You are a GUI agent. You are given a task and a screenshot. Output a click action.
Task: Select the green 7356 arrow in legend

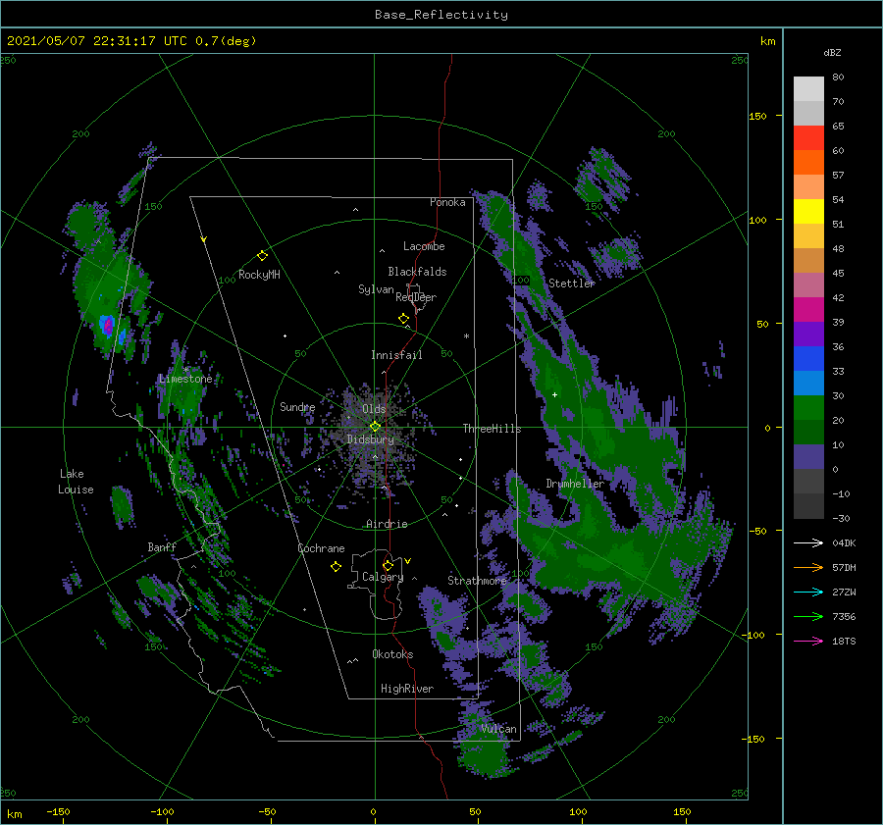pyautogui.click(x=808, y=617)
